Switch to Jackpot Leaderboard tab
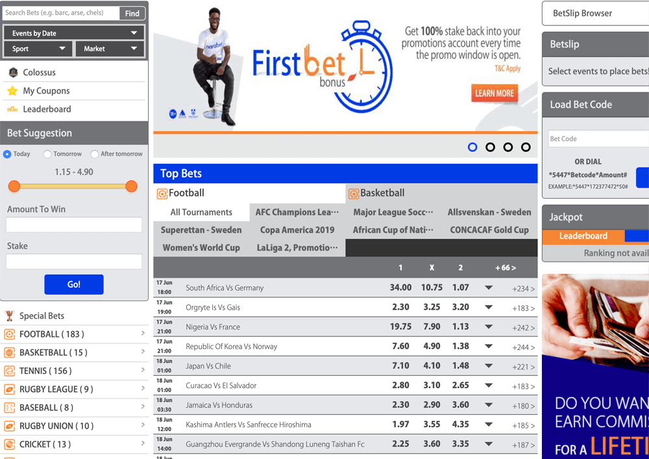 click(583, 236)
